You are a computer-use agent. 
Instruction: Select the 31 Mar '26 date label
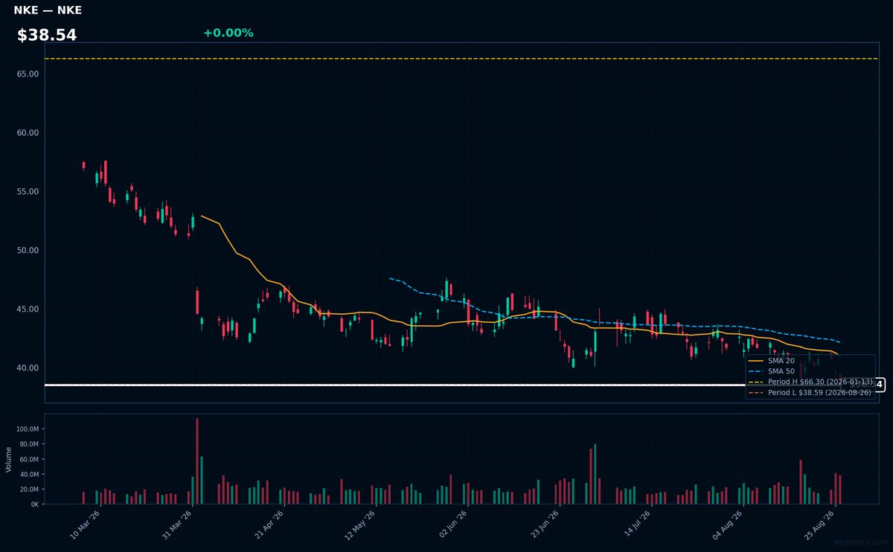coord(177,525)
